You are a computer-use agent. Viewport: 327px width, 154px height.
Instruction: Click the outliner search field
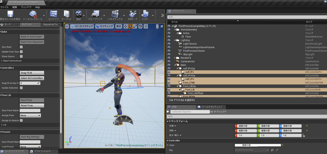(247, 17)
